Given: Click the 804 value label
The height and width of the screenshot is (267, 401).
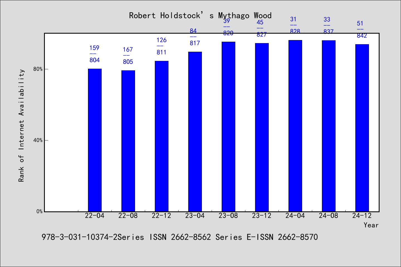Looking at the screenshot, I should [95, 60].
